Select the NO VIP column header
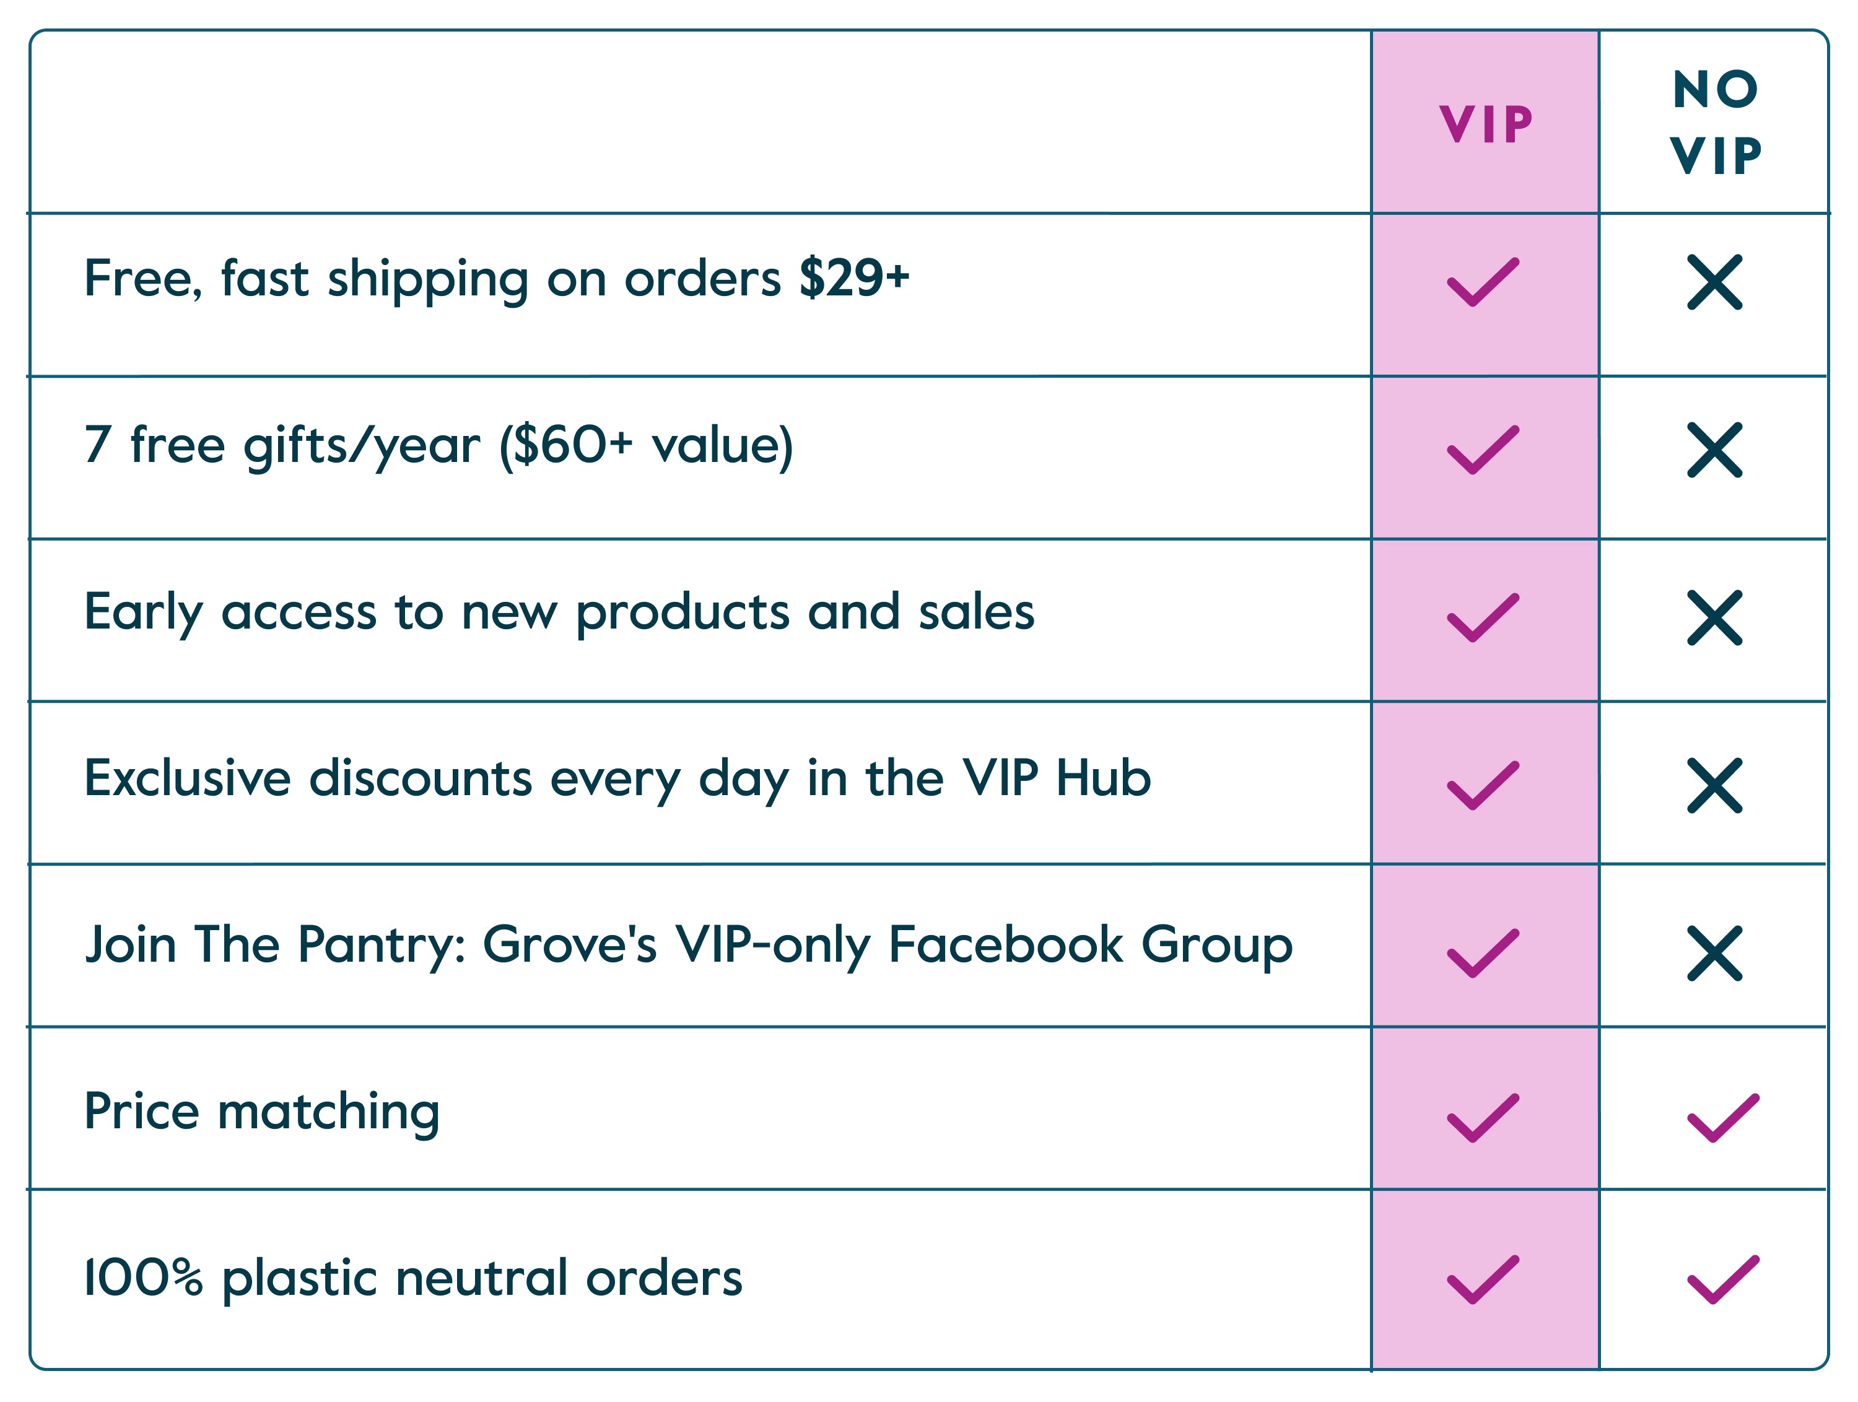 (x=1715, y=123)
